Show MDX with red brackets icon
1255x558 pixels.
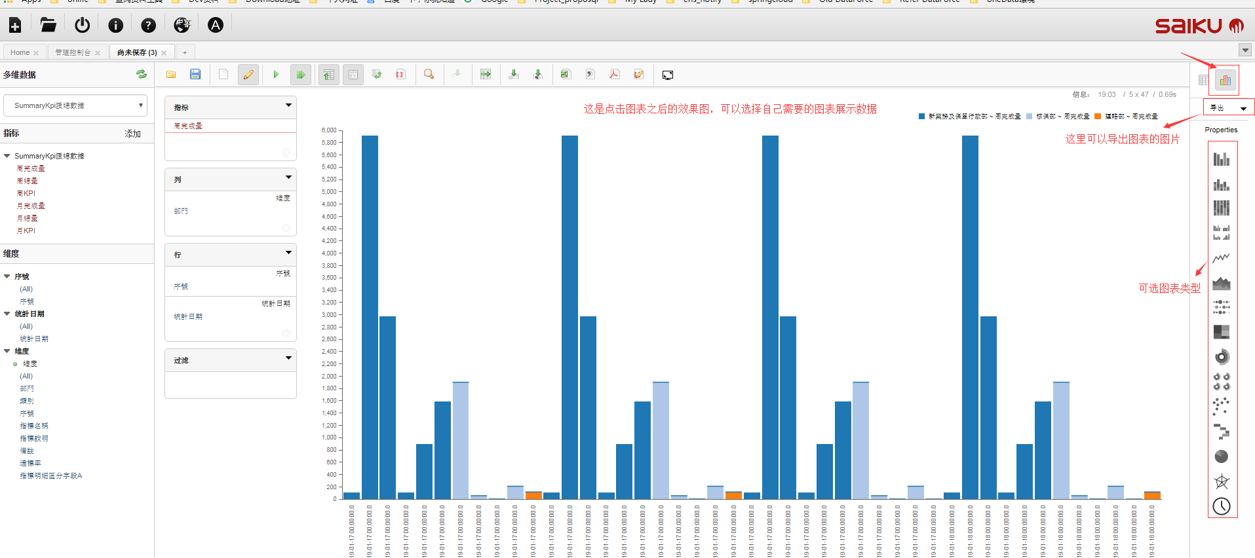(400, 75)
